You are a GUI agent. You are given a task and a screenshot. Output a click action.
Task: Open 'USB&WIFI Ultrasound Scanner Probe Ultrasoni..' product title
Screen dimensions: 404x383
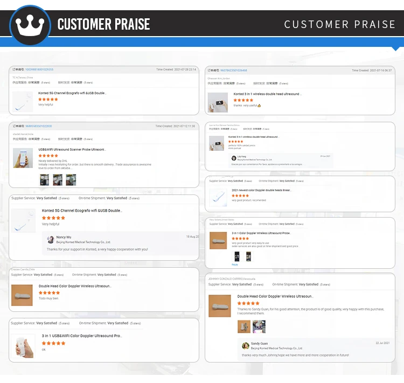click(72, 150)
